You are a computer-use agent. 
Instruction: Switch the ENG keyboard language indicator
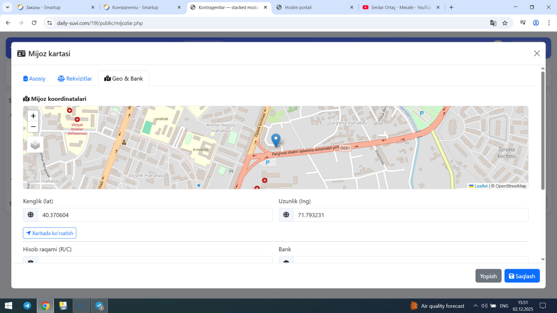504,306
